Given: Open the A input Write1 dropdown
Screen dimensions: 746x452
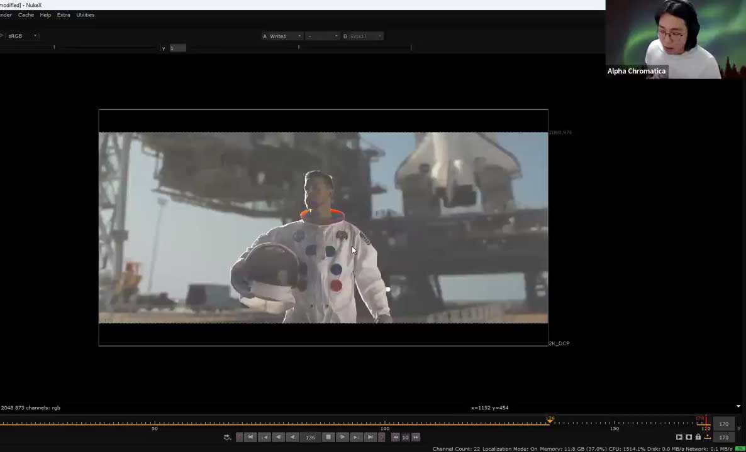Looking at the screenshot, I should (x=282, y=36).
